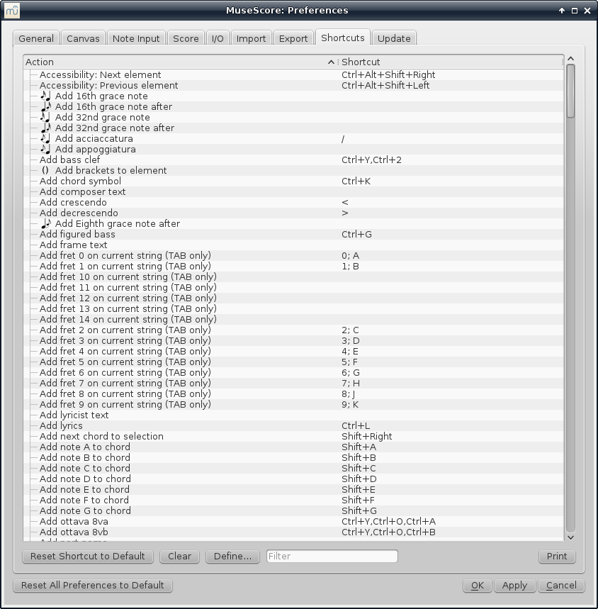This screenshot has height=609, width=598.
Task: Open the Update tab
Action: coord(394,38)
